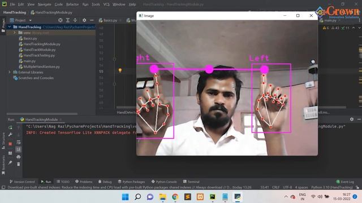Screen dimensions: 362x203
Task: Expand the venv folder
Action: point(15,33)
